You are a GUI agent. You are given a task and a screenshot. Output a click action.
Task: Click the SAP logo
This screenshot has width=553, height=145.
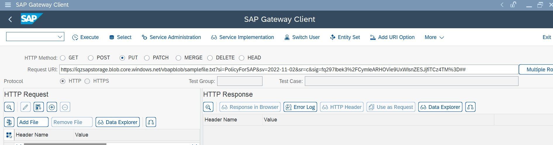32,19
